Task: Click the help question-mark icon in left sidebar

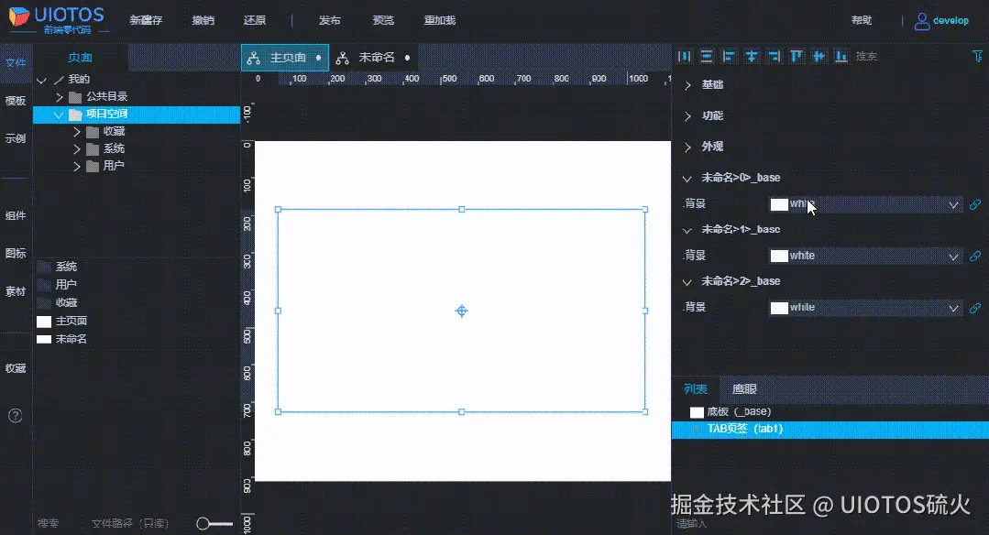Action: click(x=15, y=415)
